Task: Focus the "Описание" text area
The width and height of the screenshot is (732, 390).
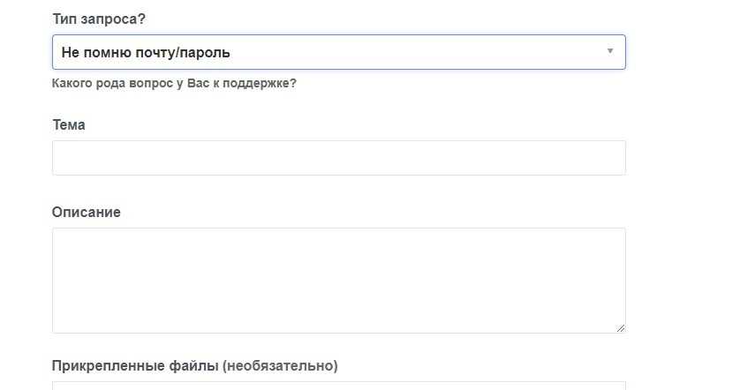Action: pyautogui.click(x=338, y=280)
